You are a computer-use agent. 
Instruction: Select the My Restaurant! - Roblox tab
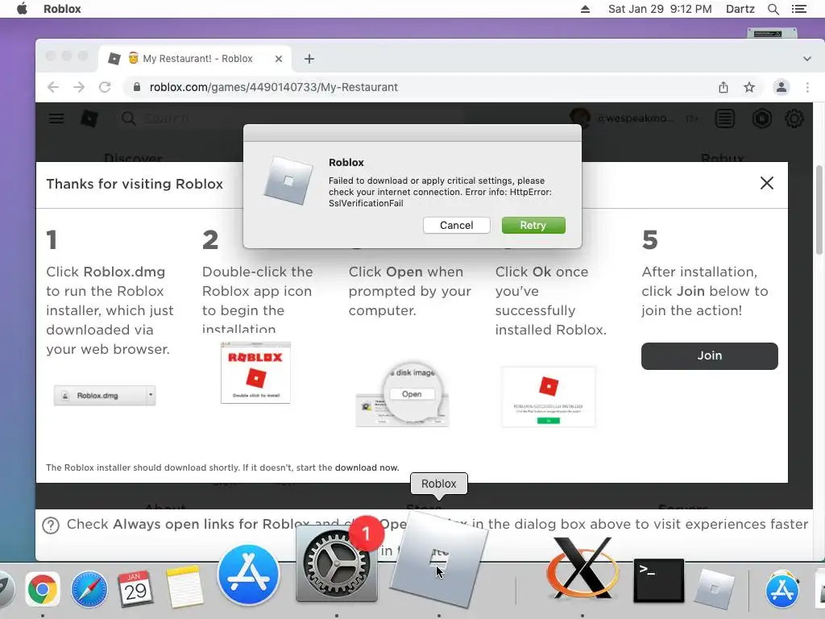click(195, 59)
